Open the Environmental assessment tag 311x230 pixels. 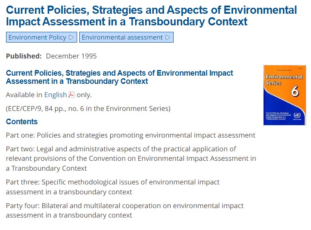click(x=126, y=37)
